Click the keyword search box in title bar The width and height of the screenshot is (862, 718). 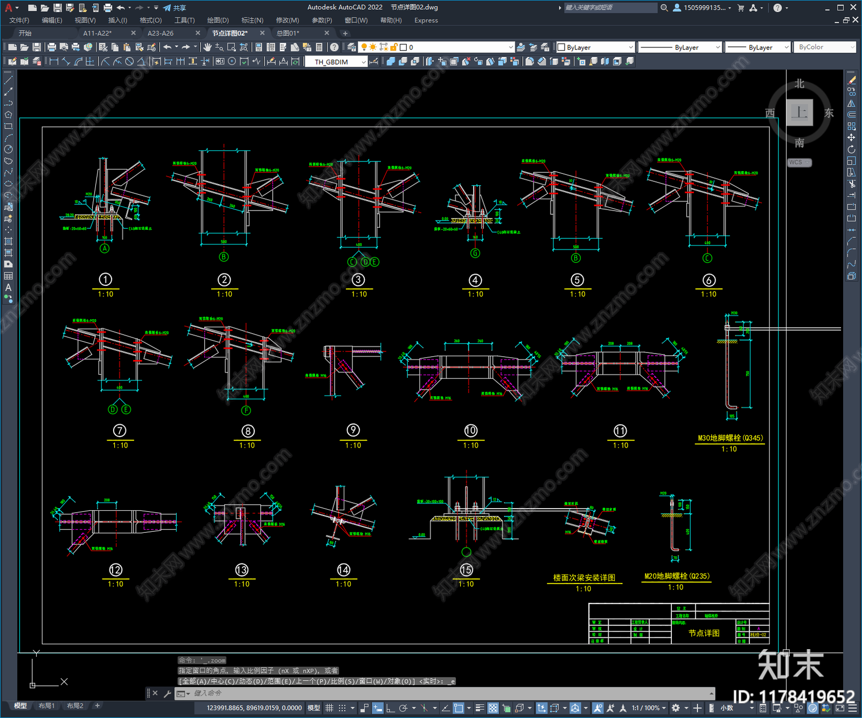[x=610, y=8]
